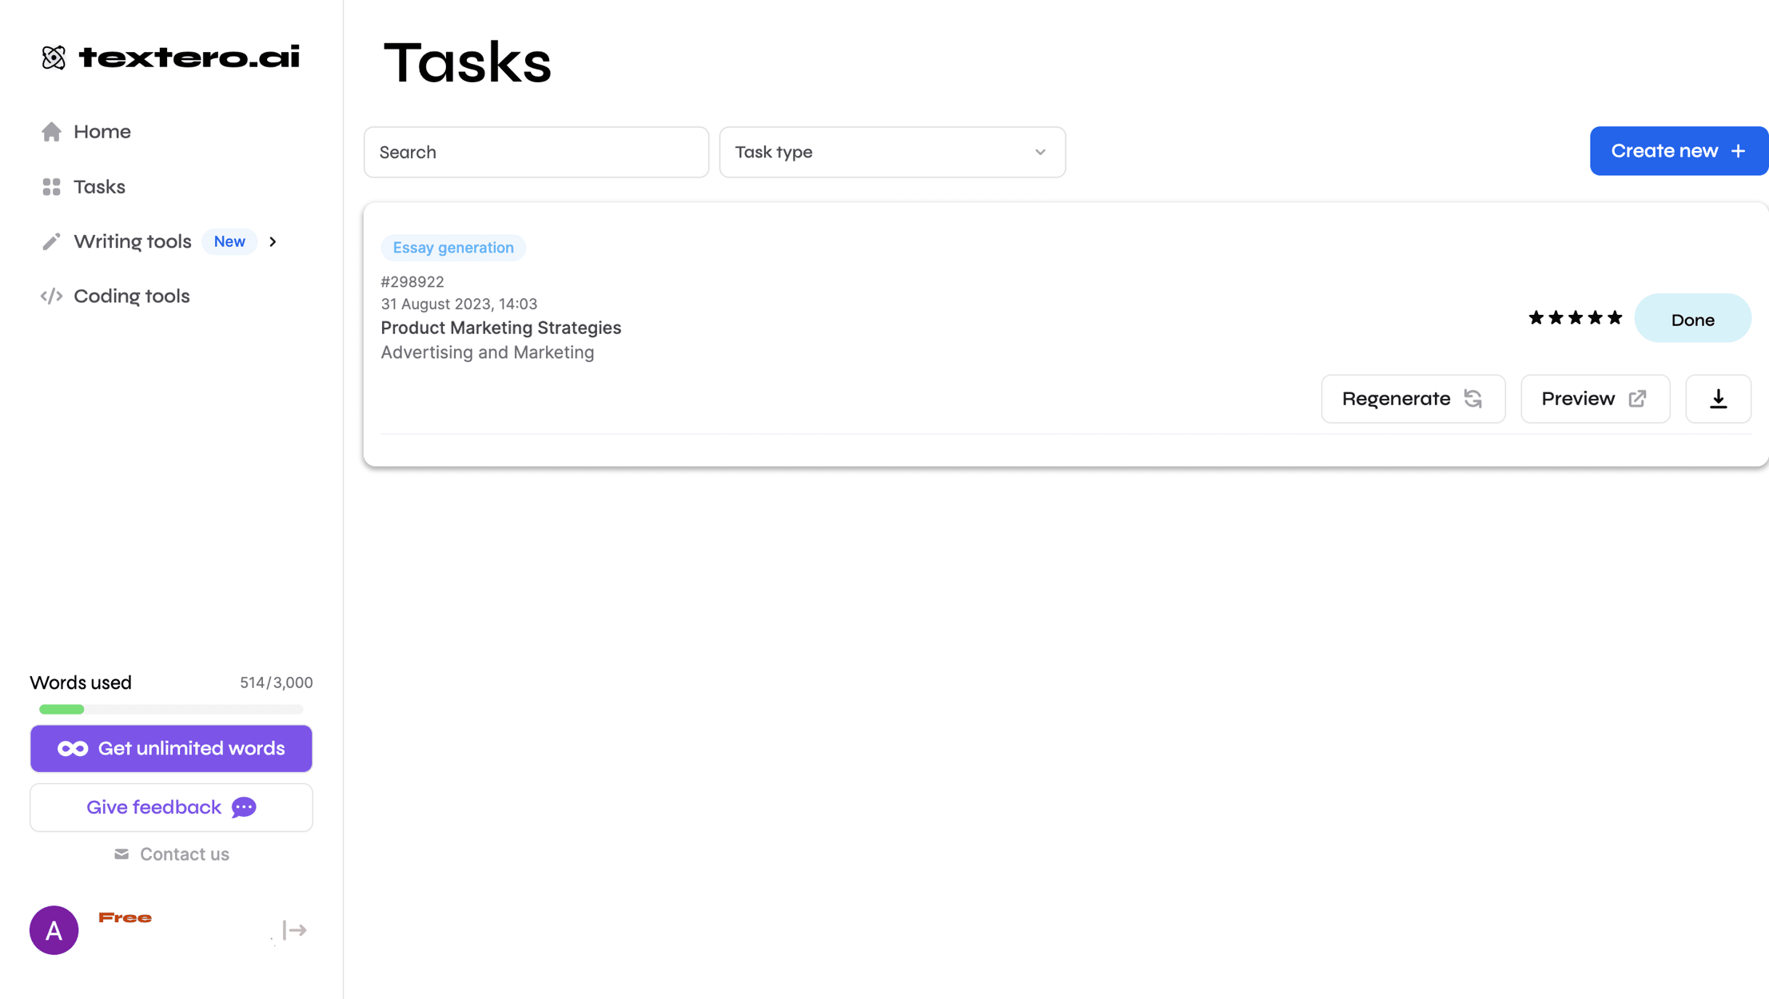Click the Writing tools pencil icon
1769x999 pixels.
point(51,241)
